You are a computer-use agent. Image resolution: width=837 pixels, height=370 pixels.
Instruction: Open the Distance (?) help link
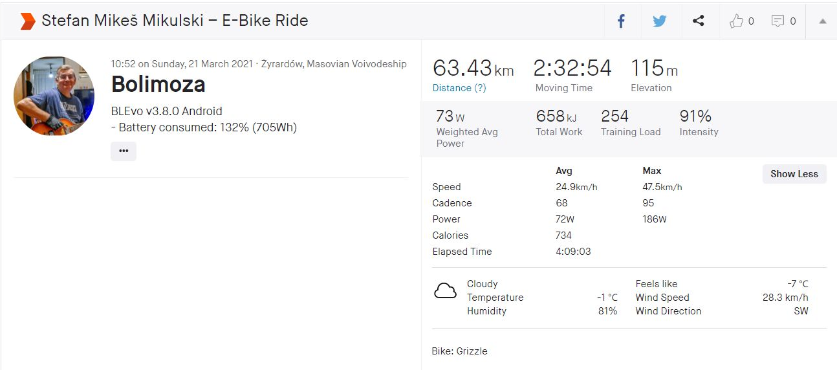point(459,88)
